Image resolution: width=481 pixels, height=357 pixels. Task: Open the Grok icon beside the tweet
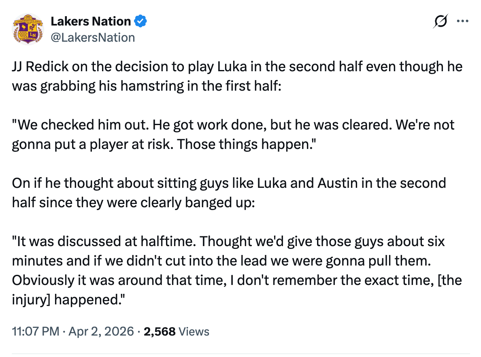440,22
